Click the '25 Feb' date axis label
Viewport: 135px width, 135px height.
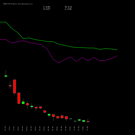click(x=35, y=128)
